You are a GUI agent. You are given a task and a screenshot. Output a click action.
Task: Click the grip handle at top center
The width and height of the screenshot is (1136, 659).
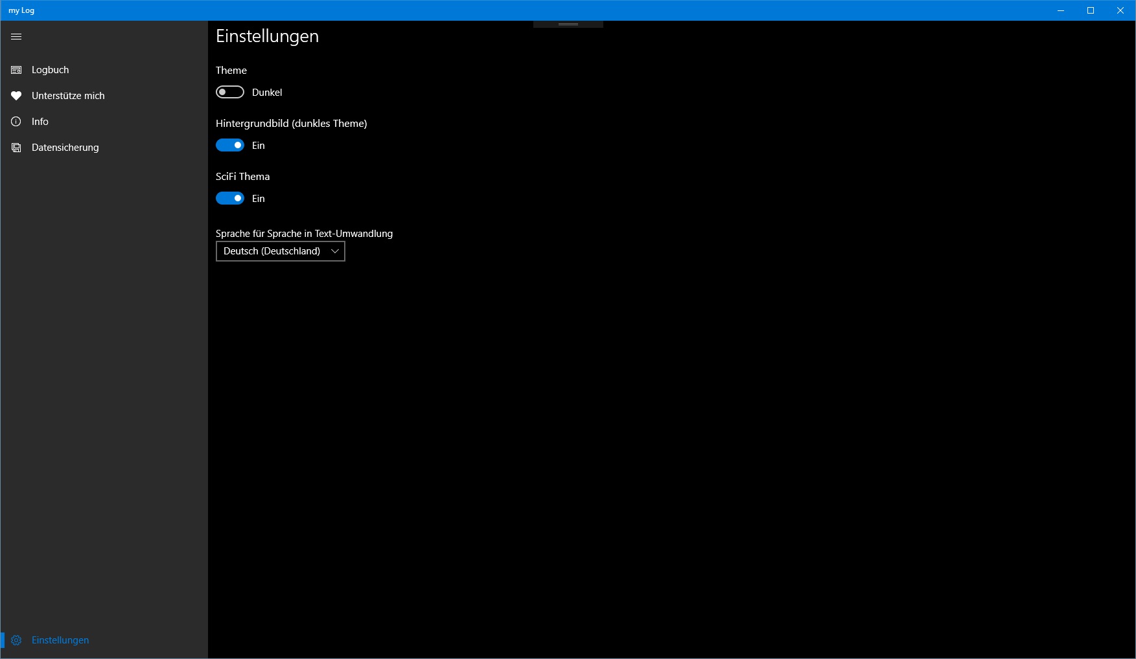(568, 25)
